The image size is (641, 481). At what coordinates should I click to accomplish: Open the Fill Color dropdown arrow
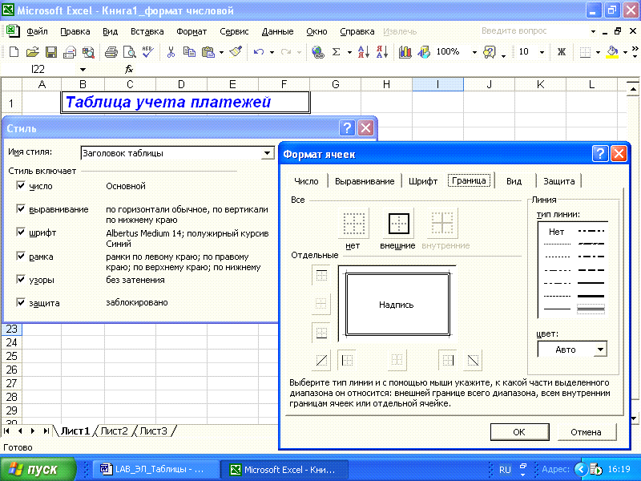coord(625,52)
